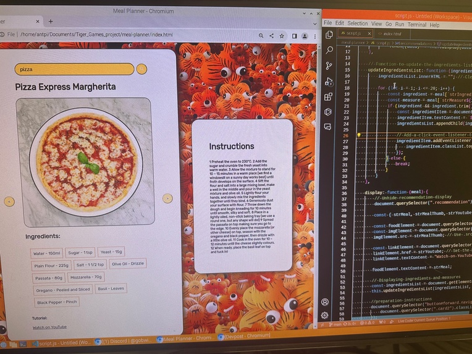Viewport: 472px width, 354px height.
Task: Close the Meal Planner browser tab
Action: point(38,22)
